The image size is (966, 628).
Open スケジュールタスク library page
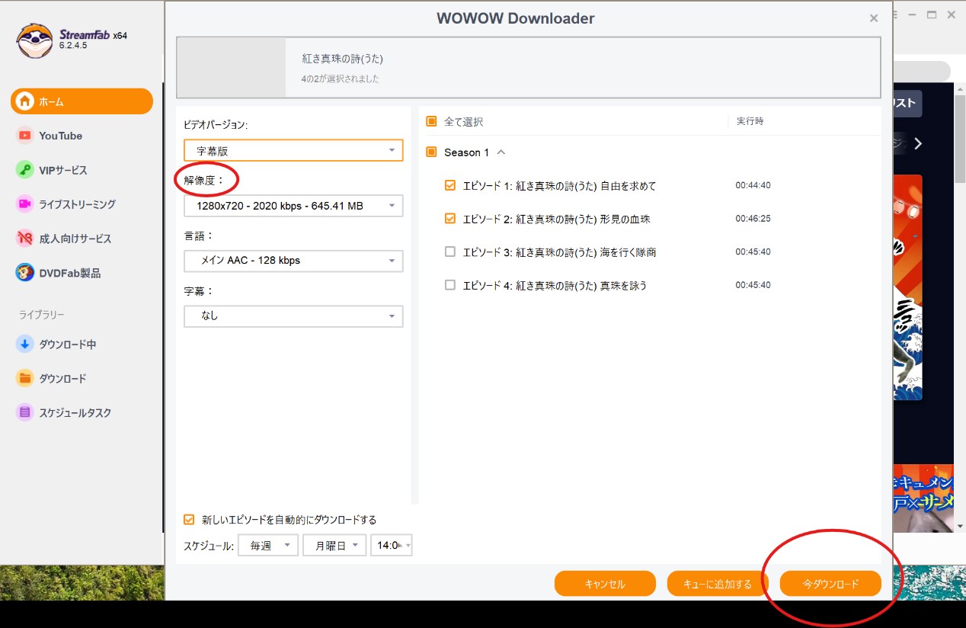[x=75, y=413]
